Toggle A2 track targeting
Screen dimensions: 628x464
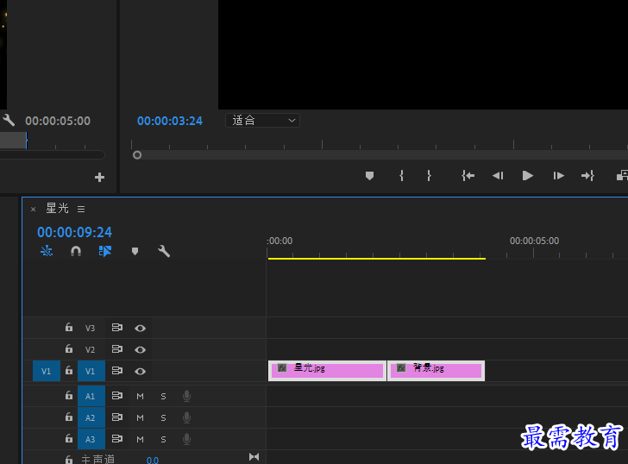point(90,418)
